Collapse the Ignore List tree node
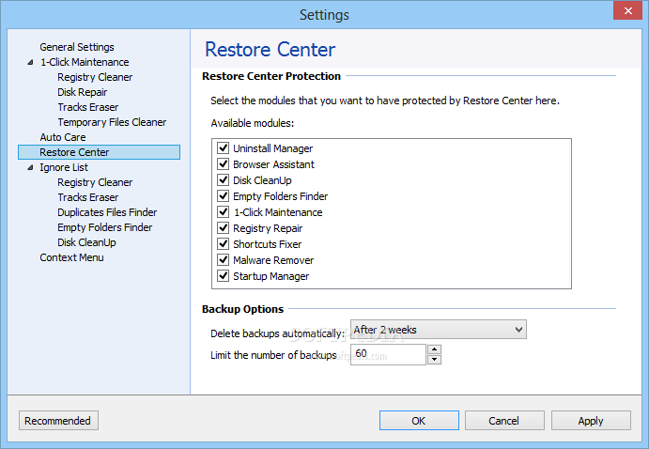This screenshot has height=449, width=649. pos(30,167)
